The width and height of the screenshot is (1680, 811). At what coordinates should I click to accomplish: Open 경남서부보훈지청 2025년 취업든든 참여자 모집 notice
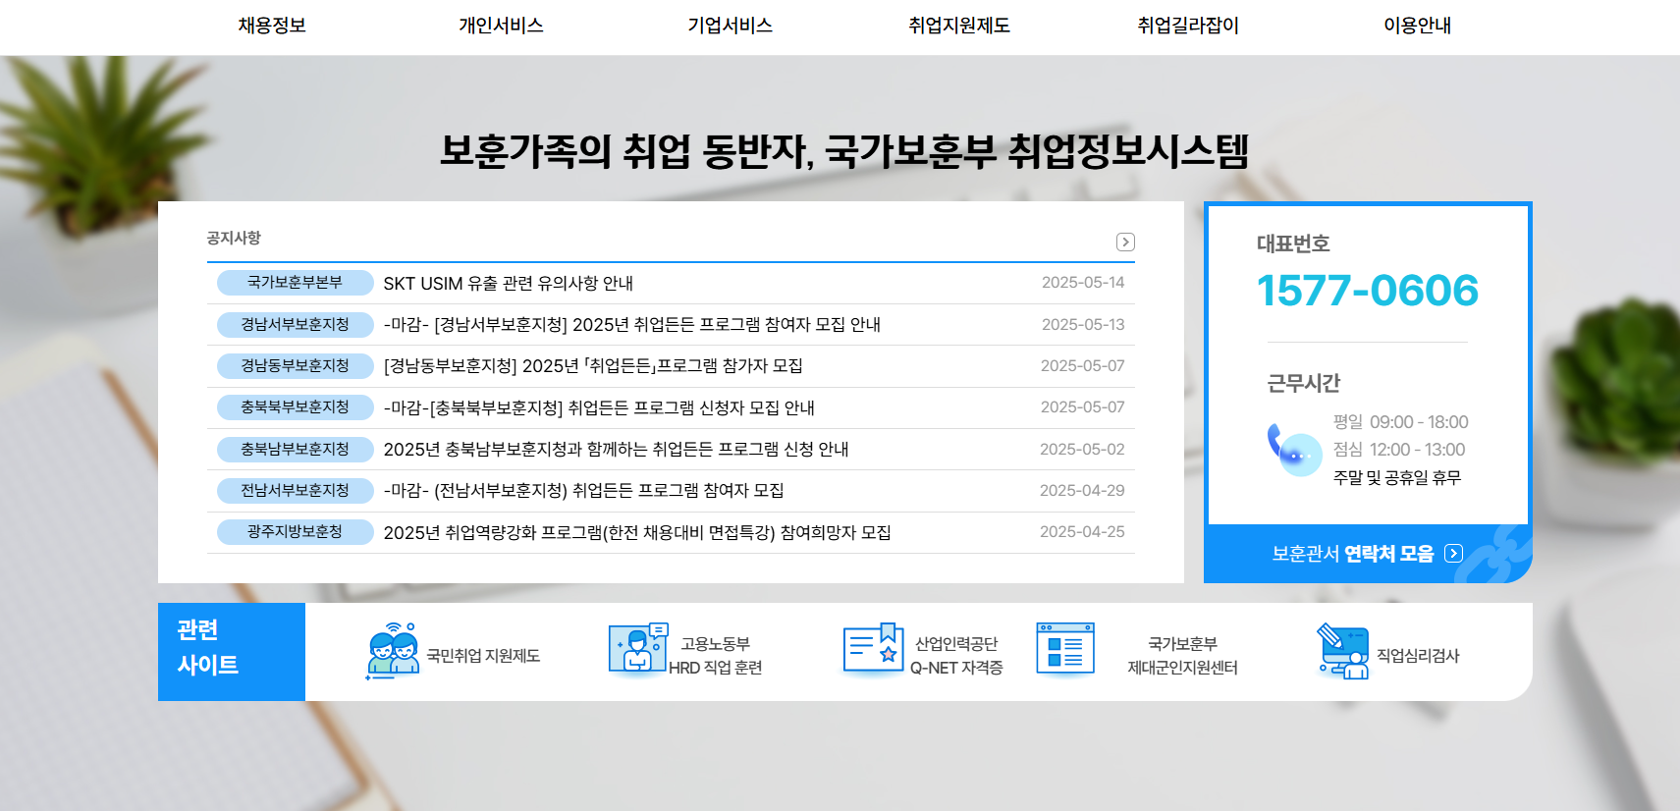631,324
